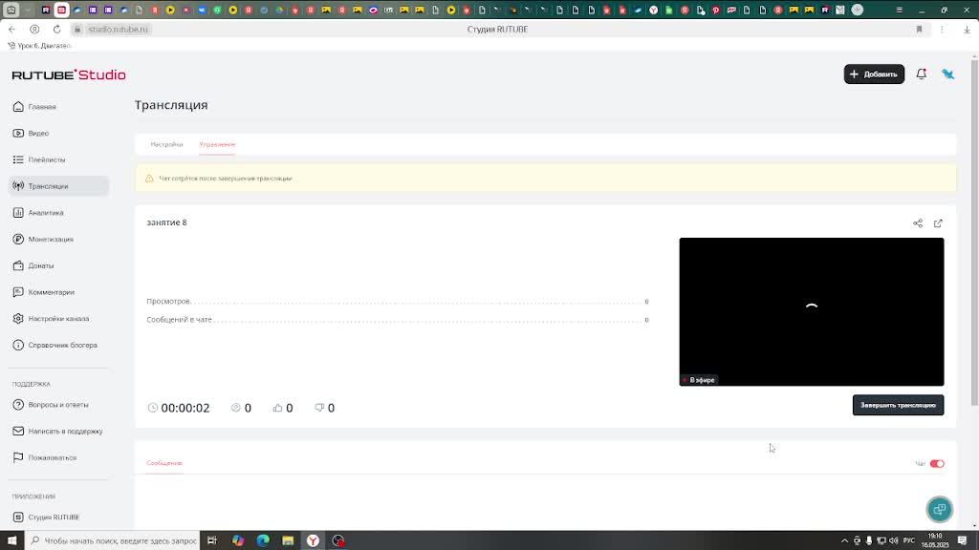Open notifications bell

click(921, 74)
